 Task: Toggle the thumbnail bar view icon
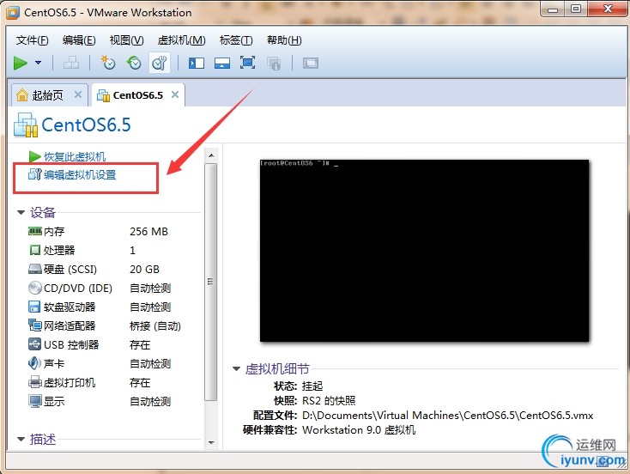tap(222, 64)
